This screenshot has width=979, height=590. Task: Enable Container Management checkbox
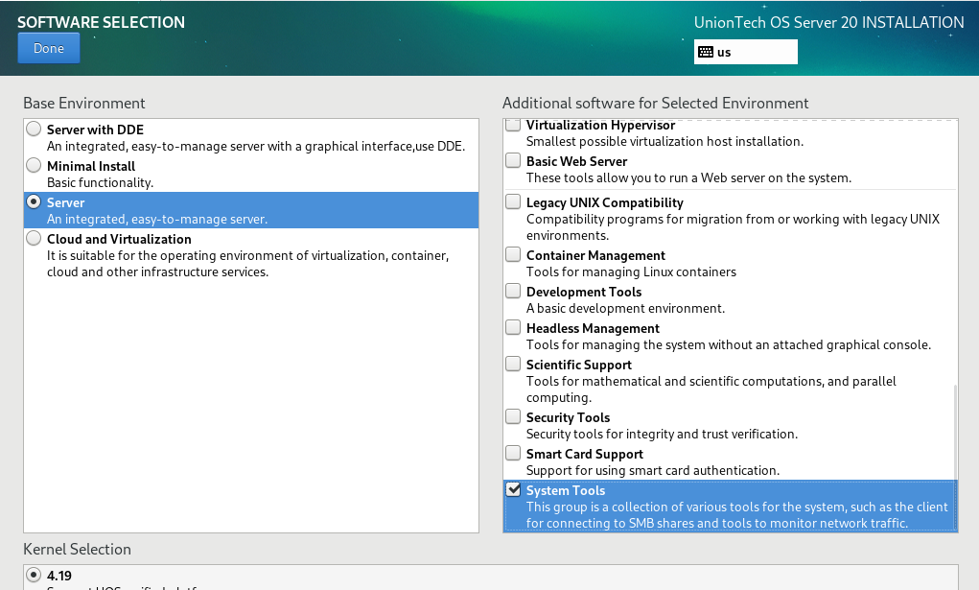coord(513,254)
